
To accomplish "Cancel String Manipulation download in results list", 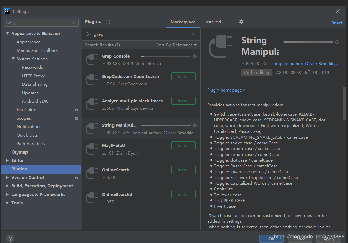I will (195, 125).
